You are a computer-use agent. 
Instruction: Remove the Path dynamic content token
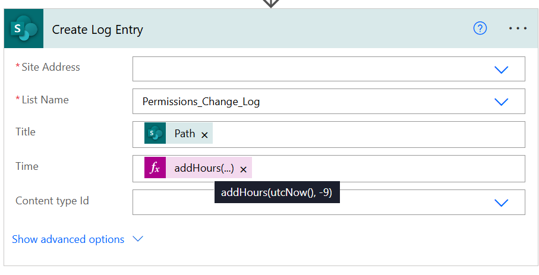pos(204,135)
